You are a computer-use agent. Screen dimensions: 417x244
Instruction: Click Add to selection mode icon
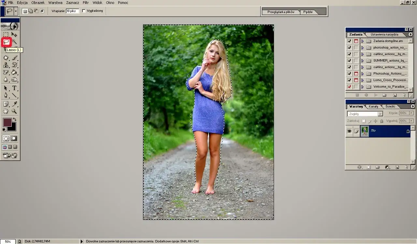tap(30, 11)
